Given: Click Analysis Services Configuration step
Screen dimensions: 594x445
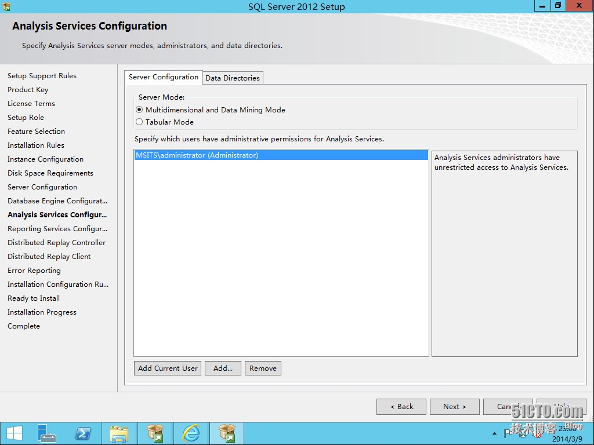Looking at the screenshot, I should (57, 215).
